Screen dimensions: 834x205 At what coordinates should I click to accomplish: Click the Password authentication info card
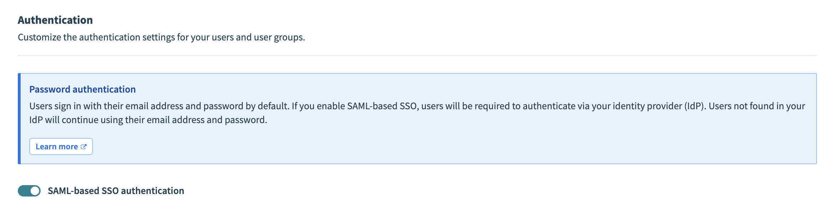(x=417, y=117)
